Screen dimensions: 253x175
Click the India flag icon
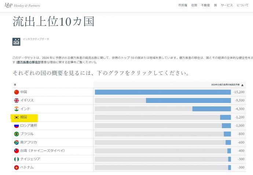pos(16,109)
